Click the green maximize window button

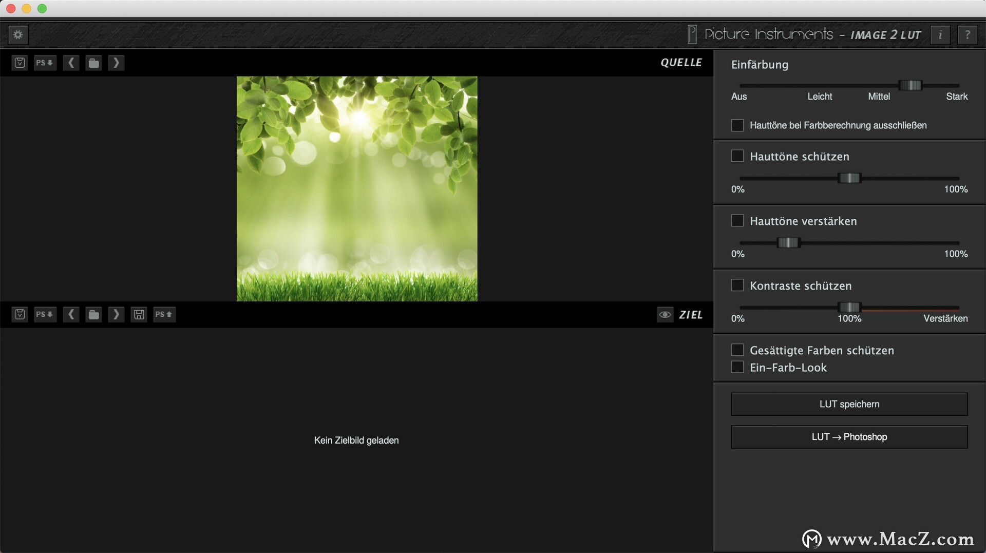pyautogui.click(x=42, y=8)
